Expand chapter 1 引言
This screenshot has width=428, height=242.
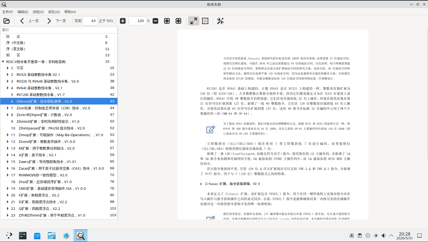pos(8,68)
